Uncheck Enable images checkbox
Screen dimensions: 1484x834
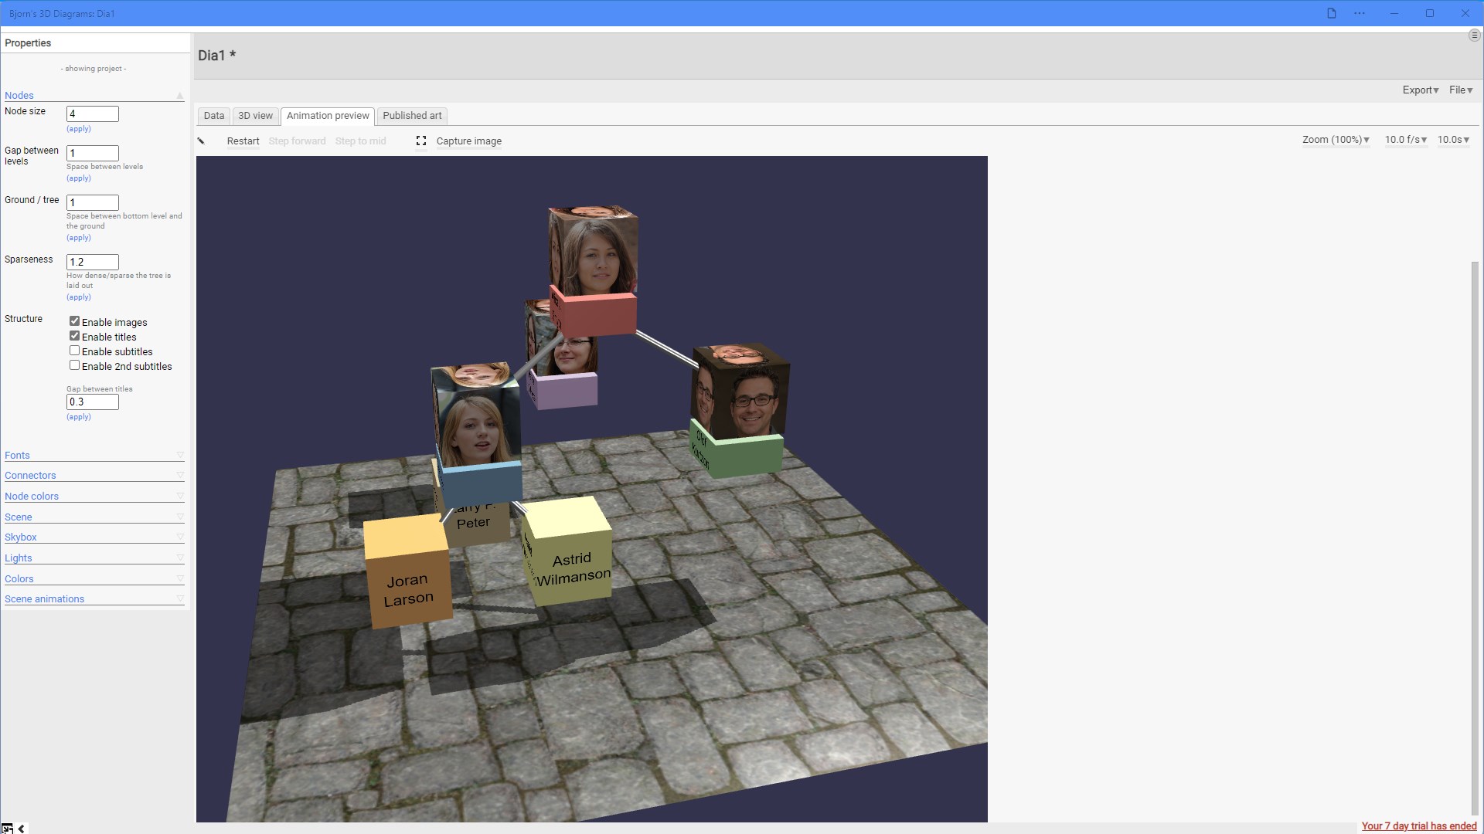pos(75,321)
